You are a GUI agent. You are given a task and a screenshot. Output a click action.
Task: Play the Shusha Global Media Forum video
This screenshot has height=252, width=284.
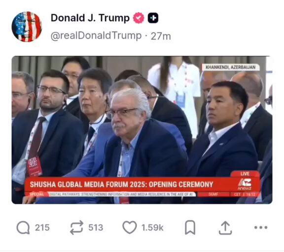tap(142, 130)
